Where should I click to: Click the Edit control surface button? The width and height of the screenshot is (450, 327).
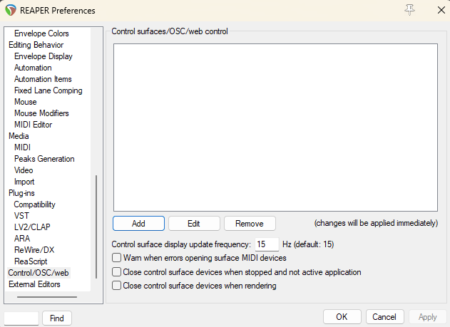[194, 223]
